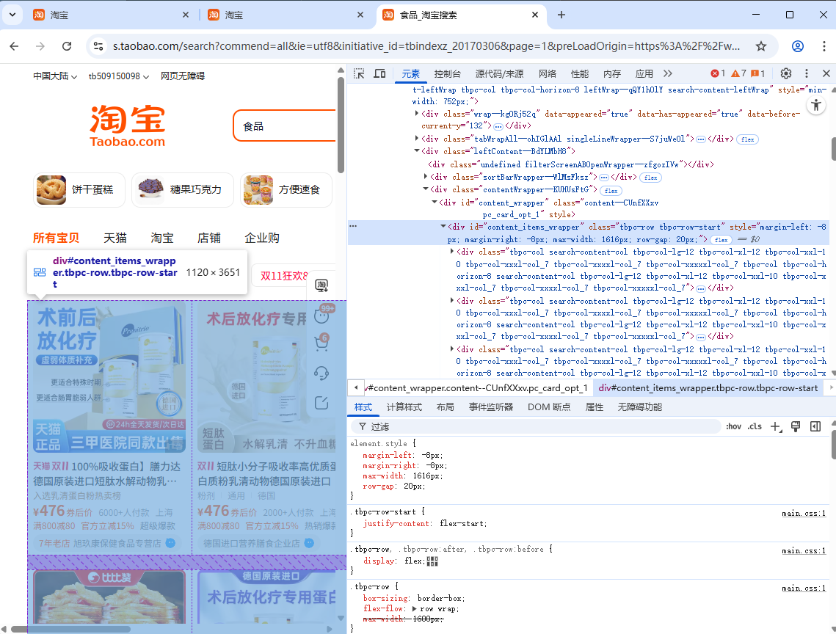836x634 pixels.
Task: Click the paint roller rendering emulation icon
Action: point(796,426)
